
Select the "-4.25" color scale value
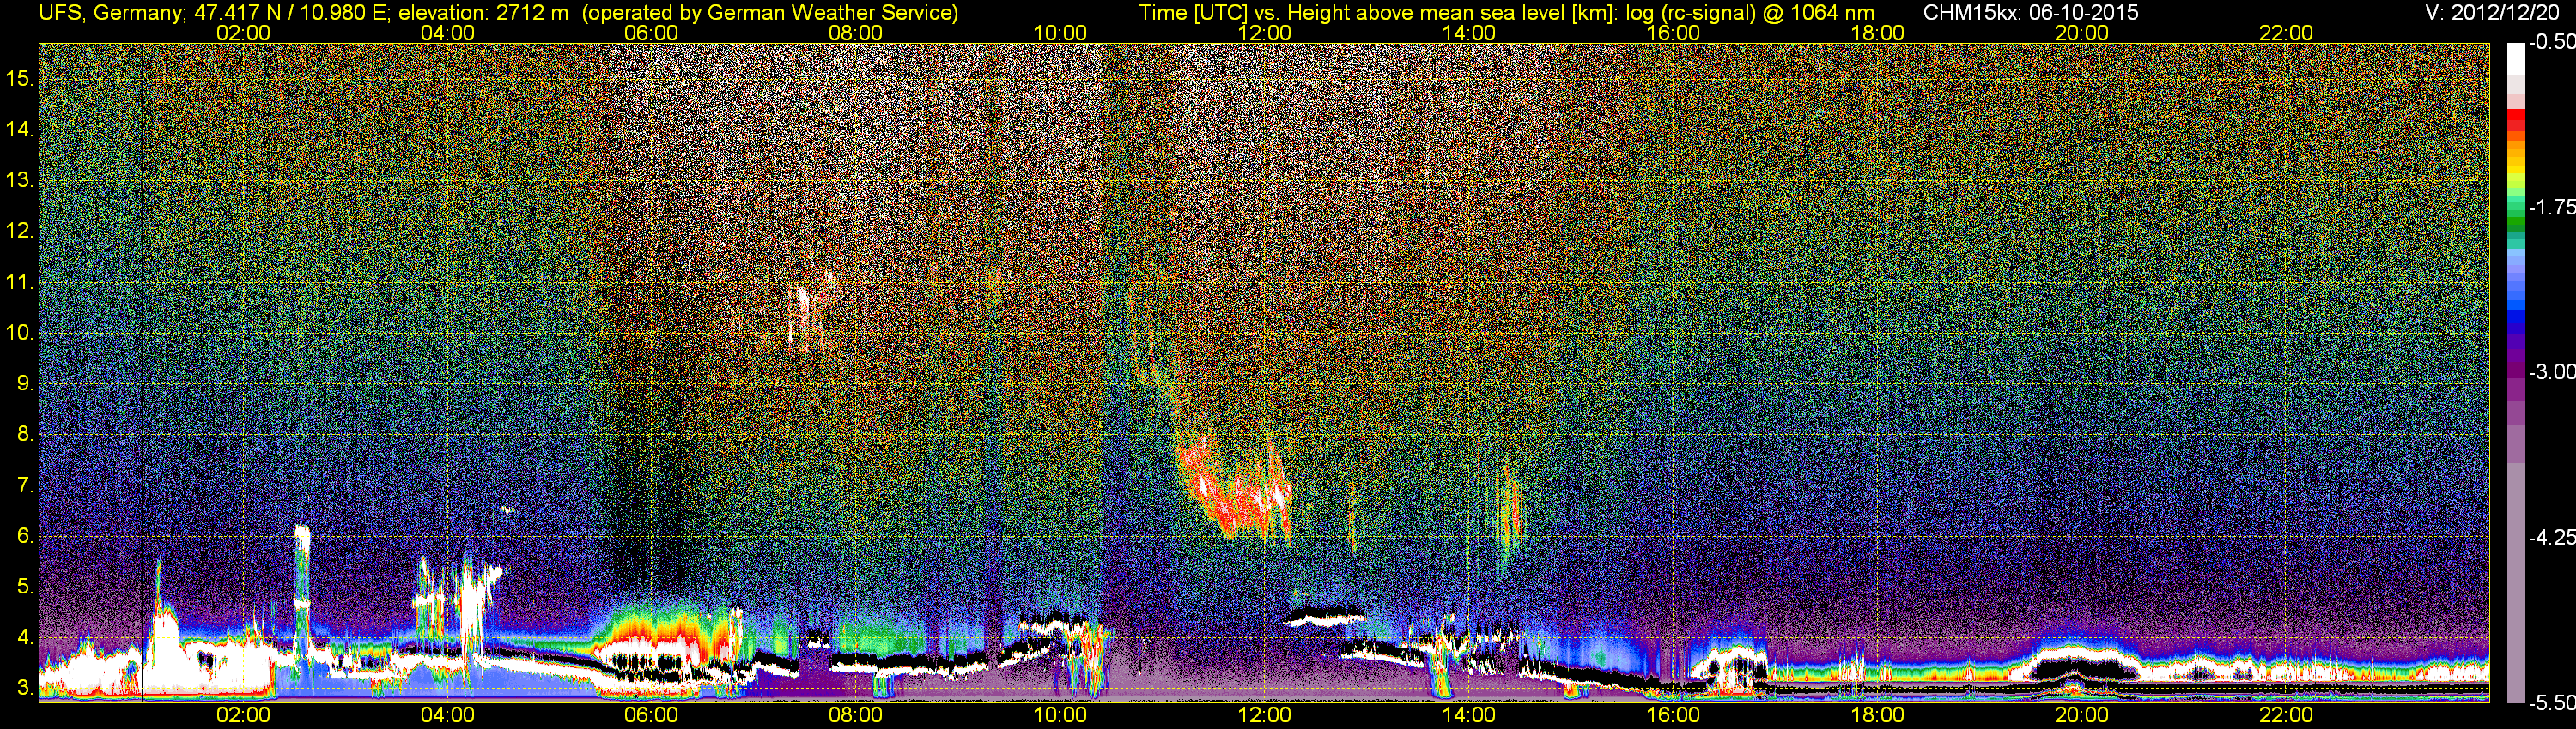pos(2551,537)
